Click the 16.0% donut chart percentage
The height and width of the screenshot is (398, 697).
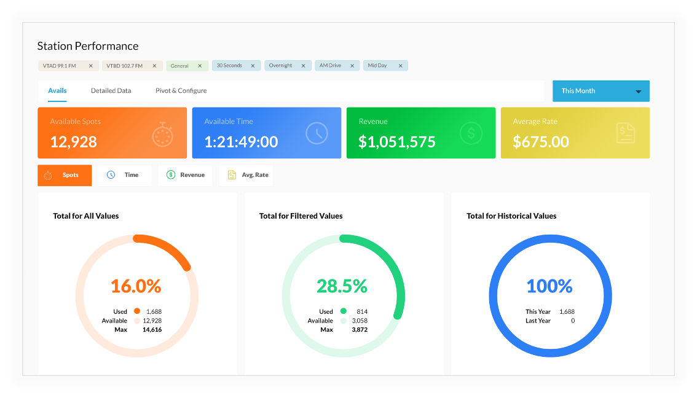pos(136,286)
